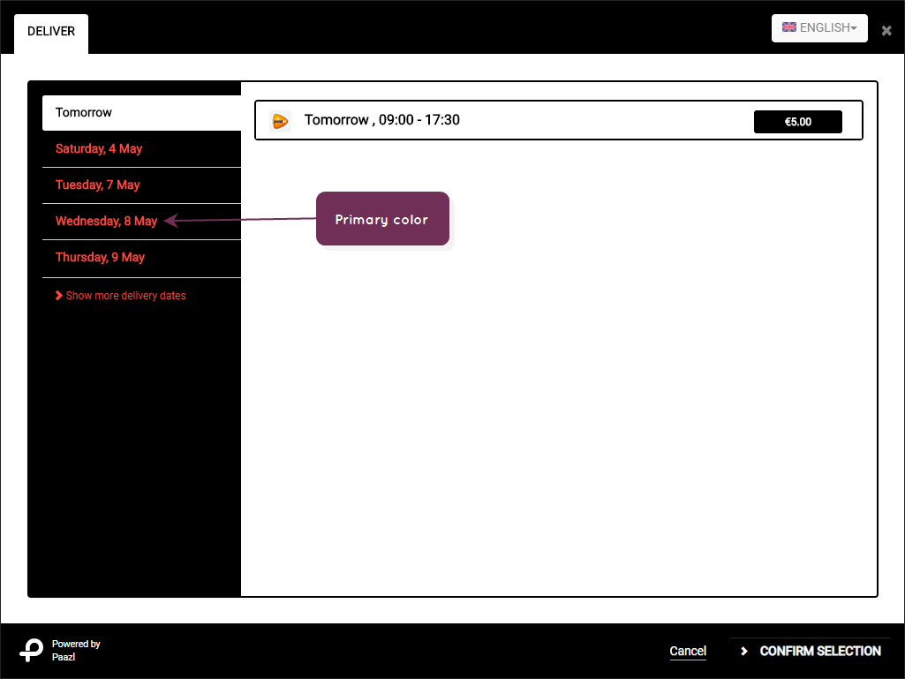Select the Tomorrow delivery date

pyautogui.click(x=141, y=113)
